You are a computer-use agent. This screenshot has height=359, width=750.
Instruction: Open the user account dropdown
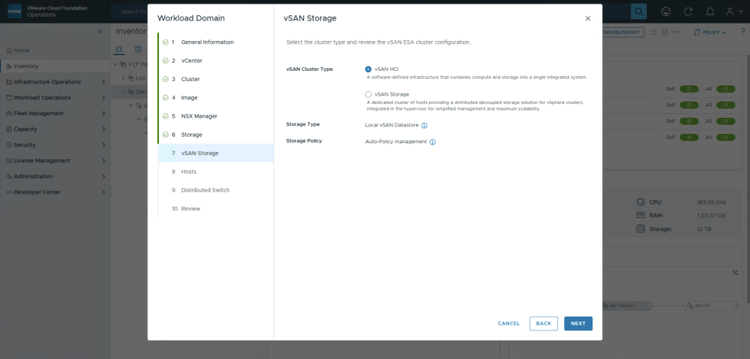click(x=733, y=12)
